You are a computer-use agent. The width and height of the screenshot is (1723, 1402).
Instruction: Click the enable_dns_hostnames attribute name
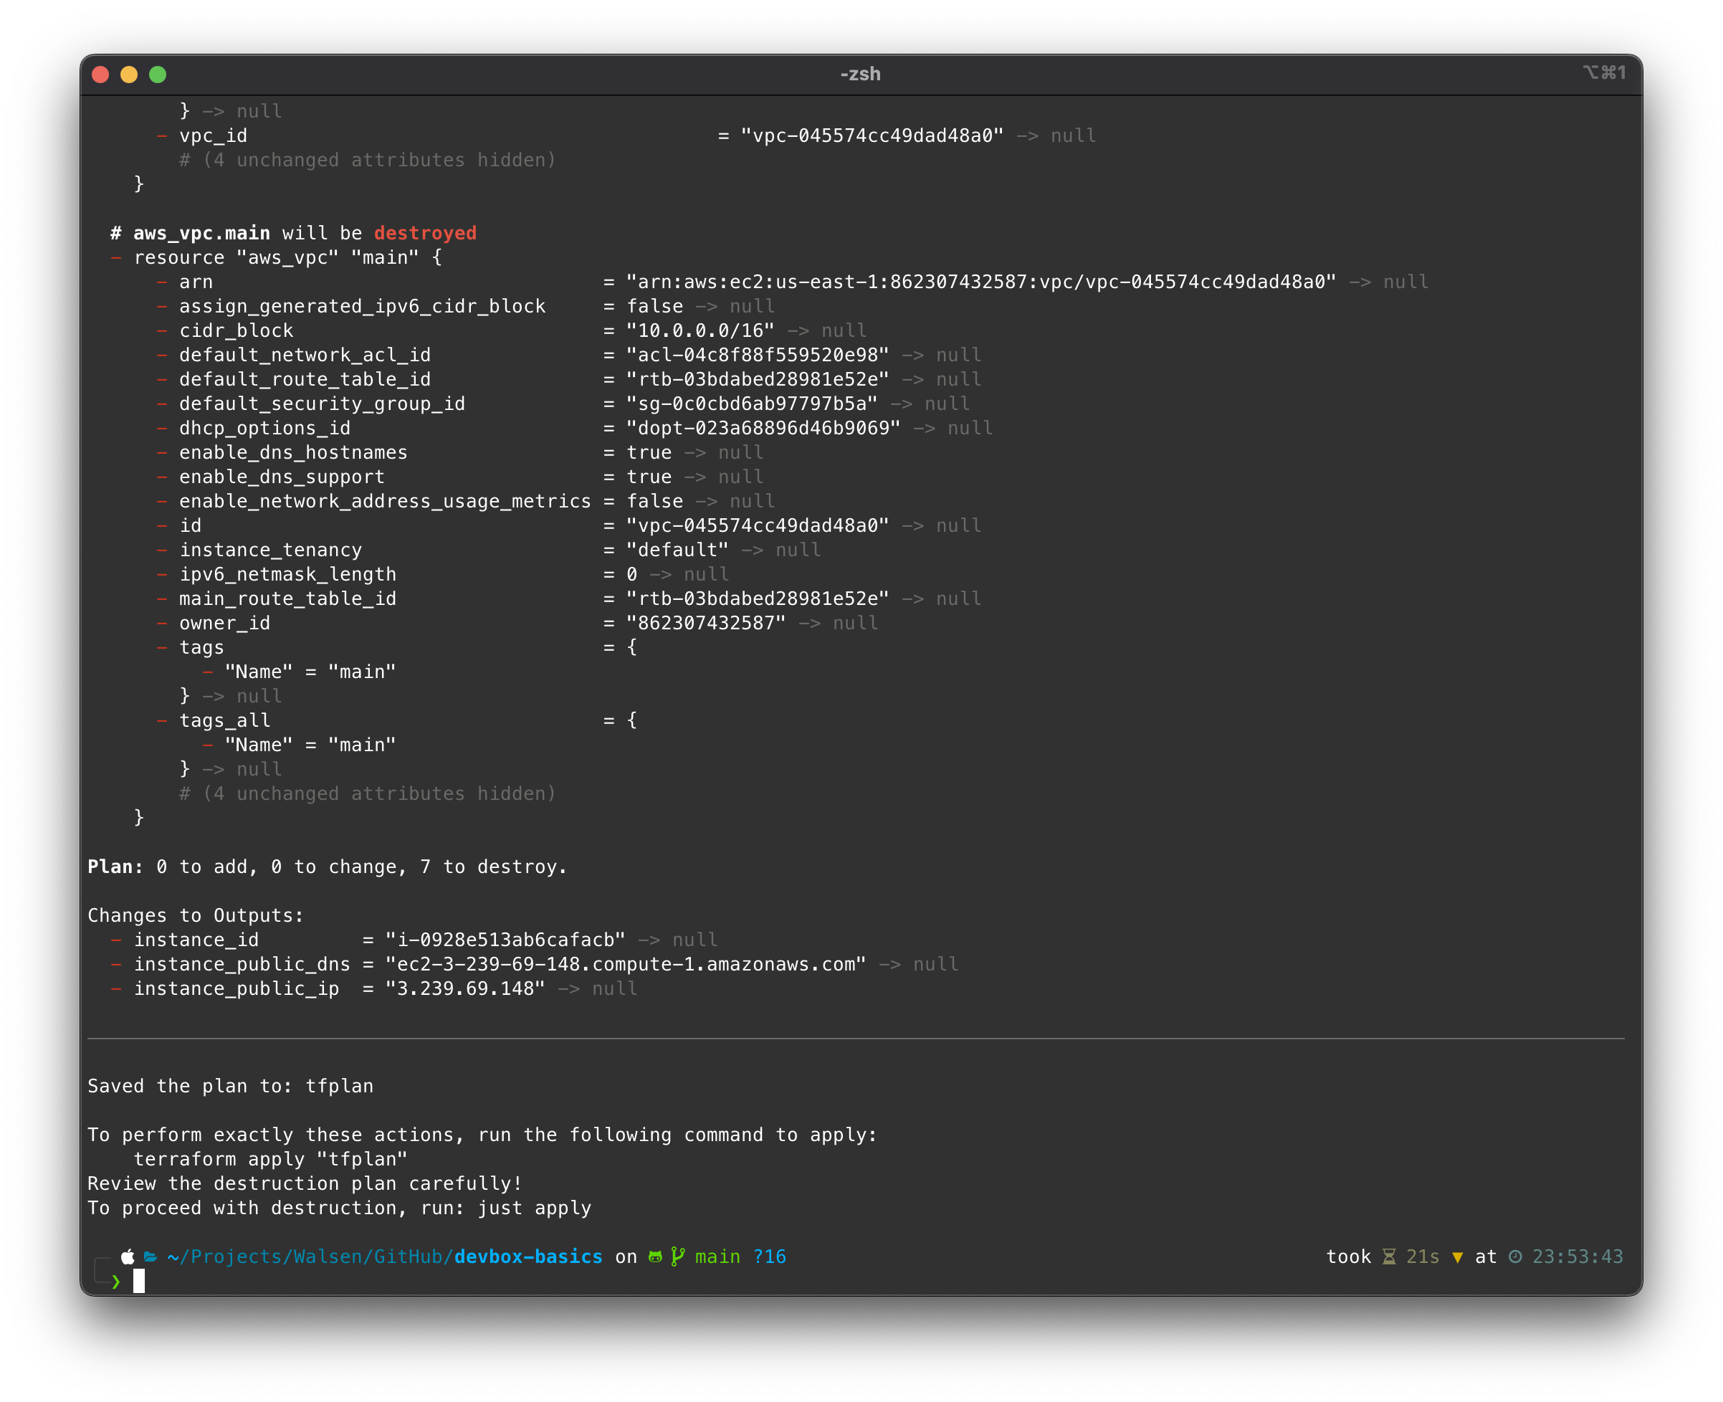[293, 452]
